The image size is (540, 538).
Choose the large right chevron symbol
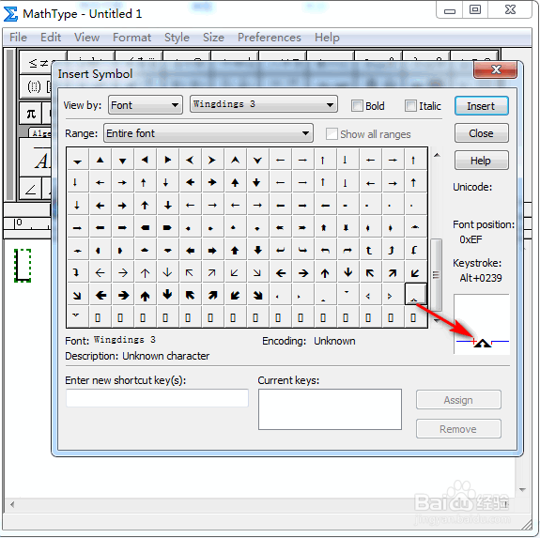(x=212, y=160)
